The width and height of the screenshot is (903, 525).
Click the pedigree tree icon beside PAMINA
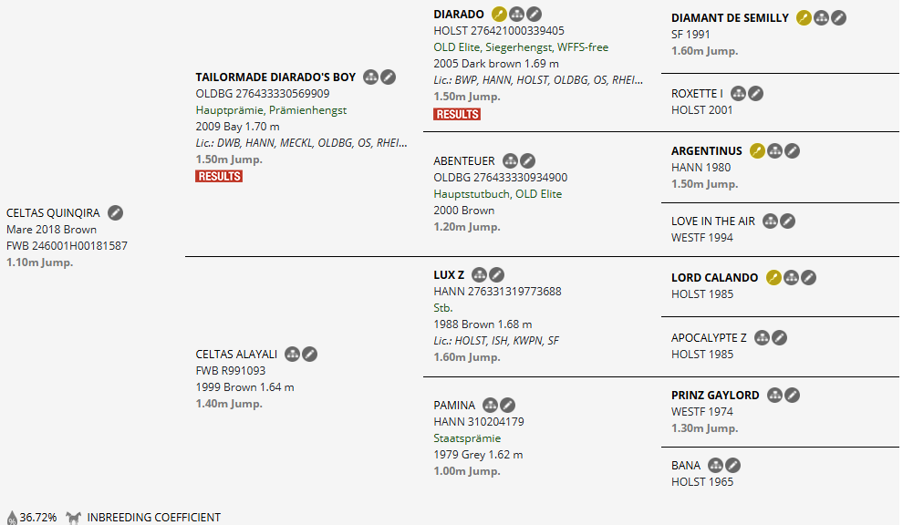(491, 405)
